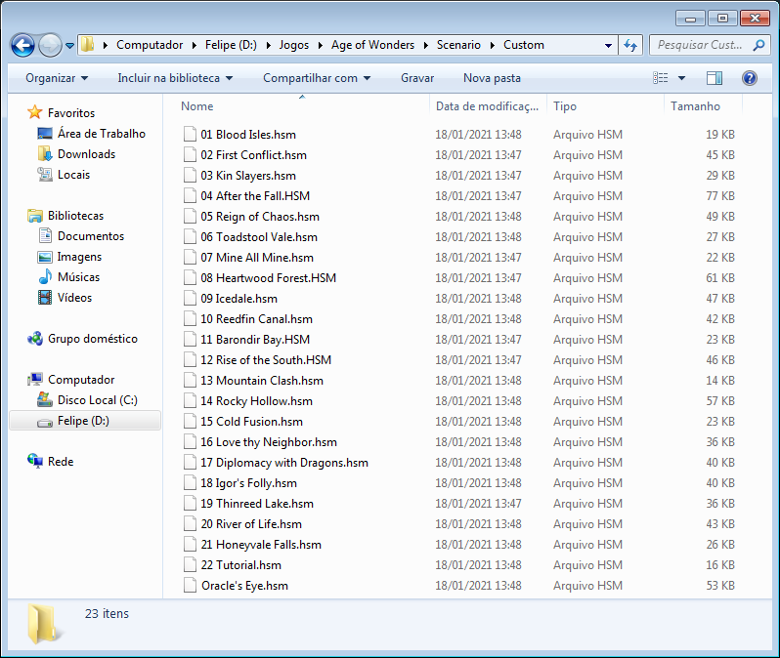Open the Compartilhar com menu
This screenshot has width=780, height=658.
pyautogui.click(x=317, y=78)
